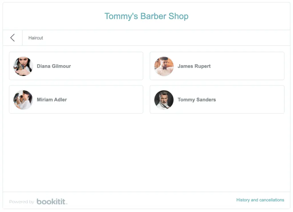Choose the James Rupert name label

pyautogui.click(x=194, y=66)
